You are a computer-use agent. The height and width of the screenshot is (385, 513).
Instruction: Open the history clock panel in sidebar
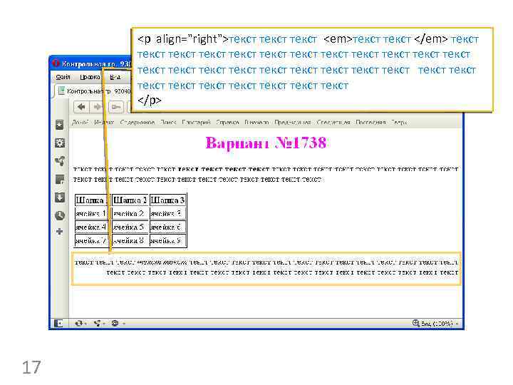[x=60, y=215]
